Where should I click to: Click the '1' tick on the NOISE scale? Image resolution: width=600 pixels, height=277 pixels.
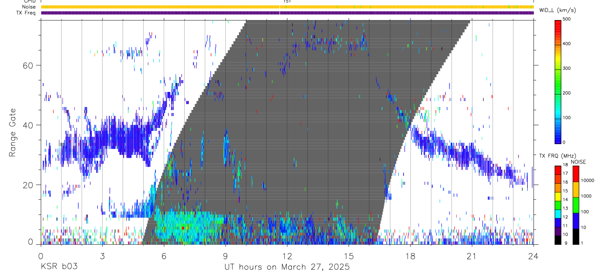coord(582,243)
